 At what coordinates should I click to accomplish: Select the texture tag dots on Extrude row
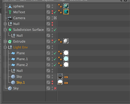60,41
